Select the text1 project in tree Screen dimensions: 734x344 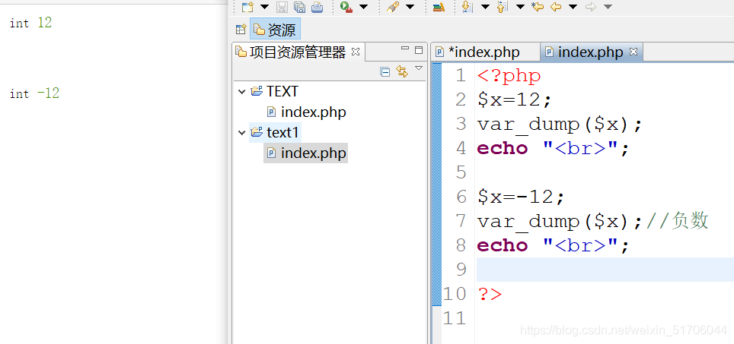coord(282,133)
